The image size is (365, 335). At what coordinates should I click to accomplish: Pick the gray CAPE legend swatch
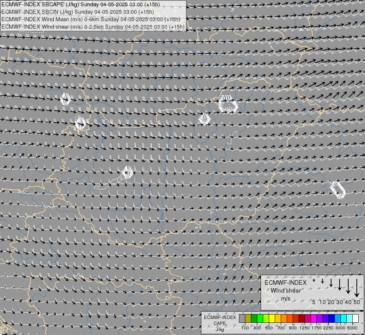(x=242, y=319)
